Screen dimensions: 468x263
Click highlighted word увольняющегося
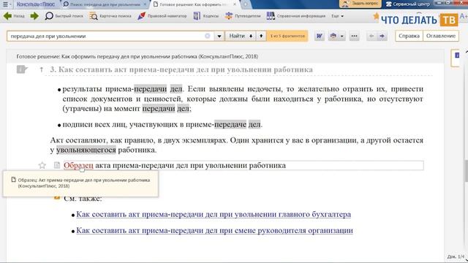tap(86, 150)
